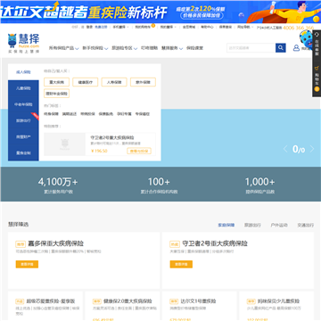Click 4,100万+ statistic text
Viewport: 321px width, 321px height.
58,182
